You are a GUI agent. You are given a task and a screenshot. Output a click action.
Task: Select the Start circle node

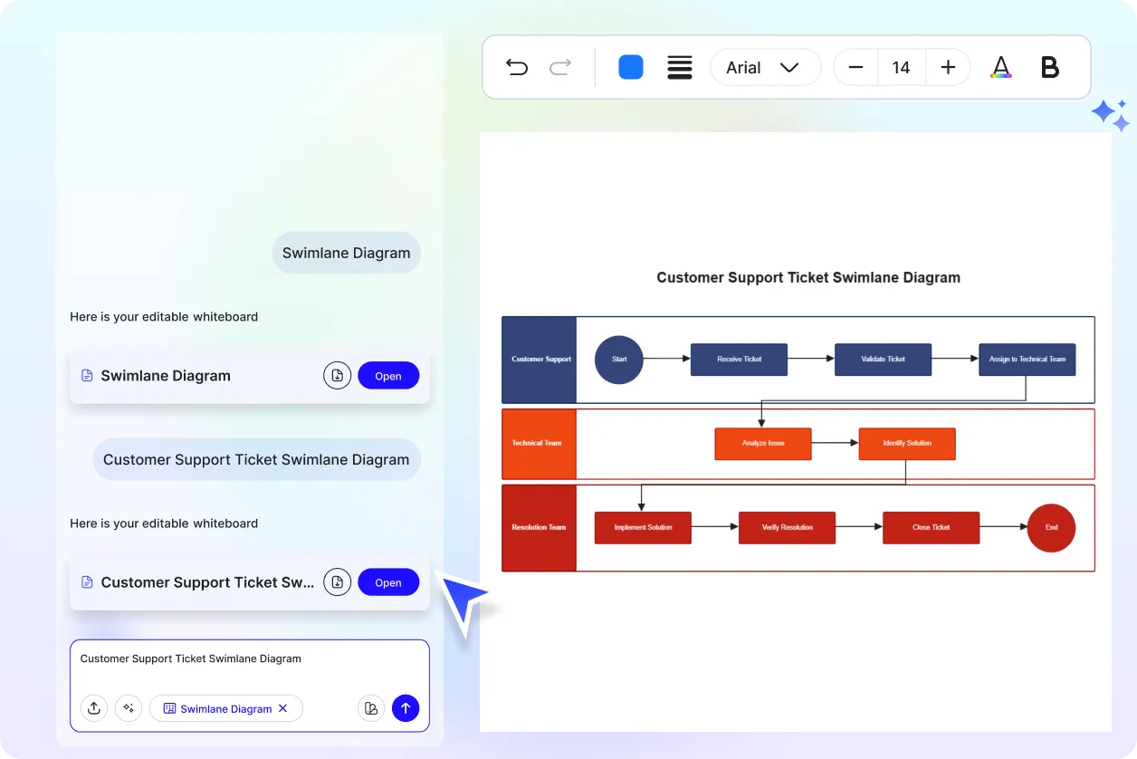619,360
